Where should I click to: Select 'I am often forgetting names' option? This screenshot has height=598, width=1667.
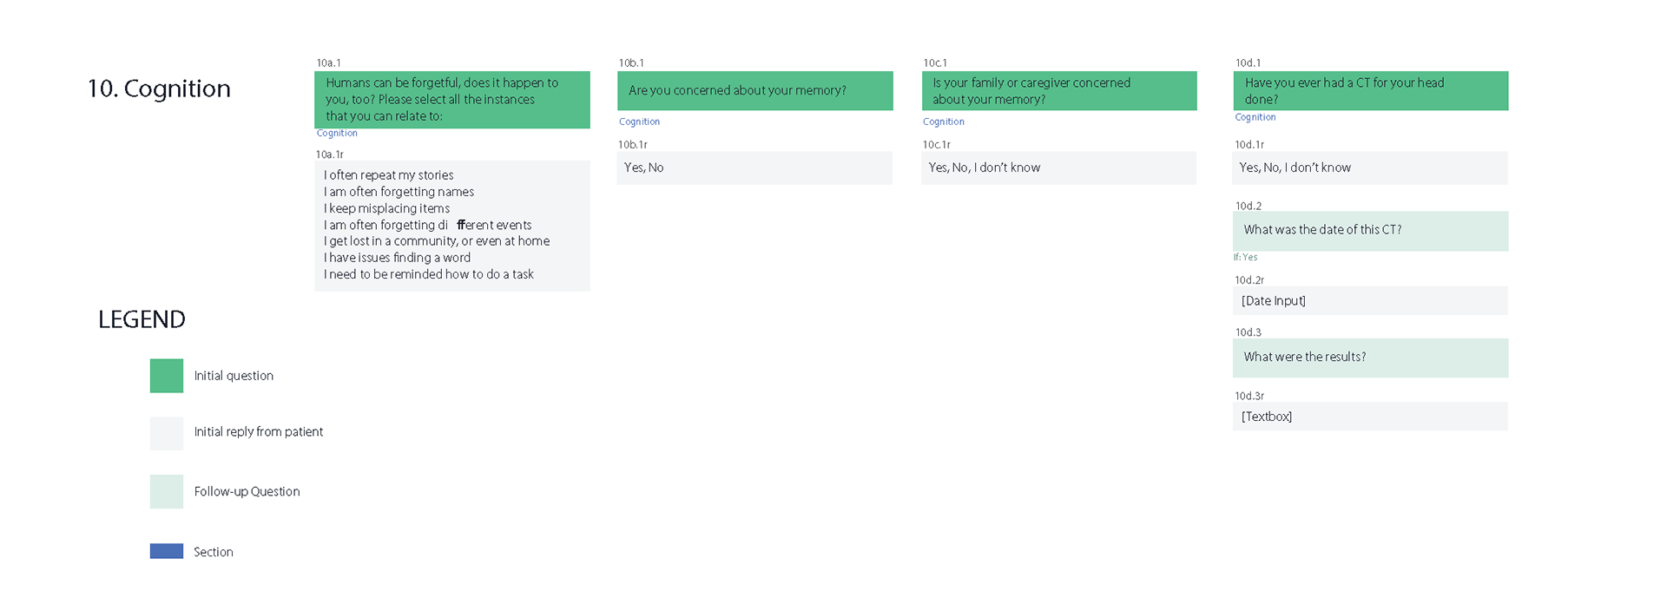click(399, 192)
